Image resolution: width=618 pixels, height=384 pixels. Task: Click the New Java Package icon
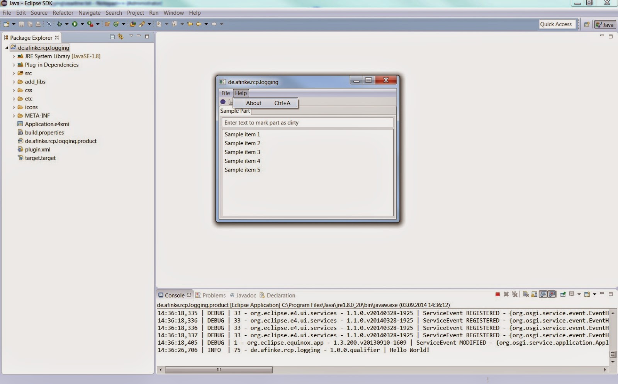coord(107,24)
